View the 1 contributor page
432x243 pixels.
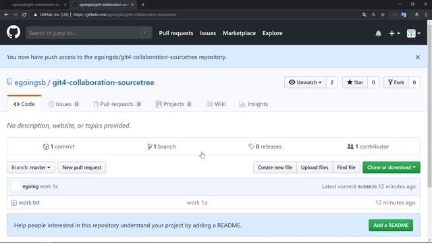coord(368,146)
